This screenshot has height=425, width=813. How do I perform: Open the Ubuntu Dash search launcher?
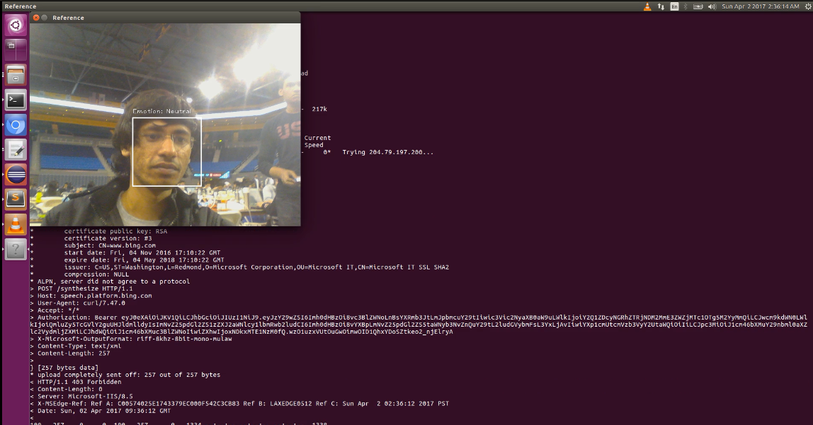coord(16,25)
